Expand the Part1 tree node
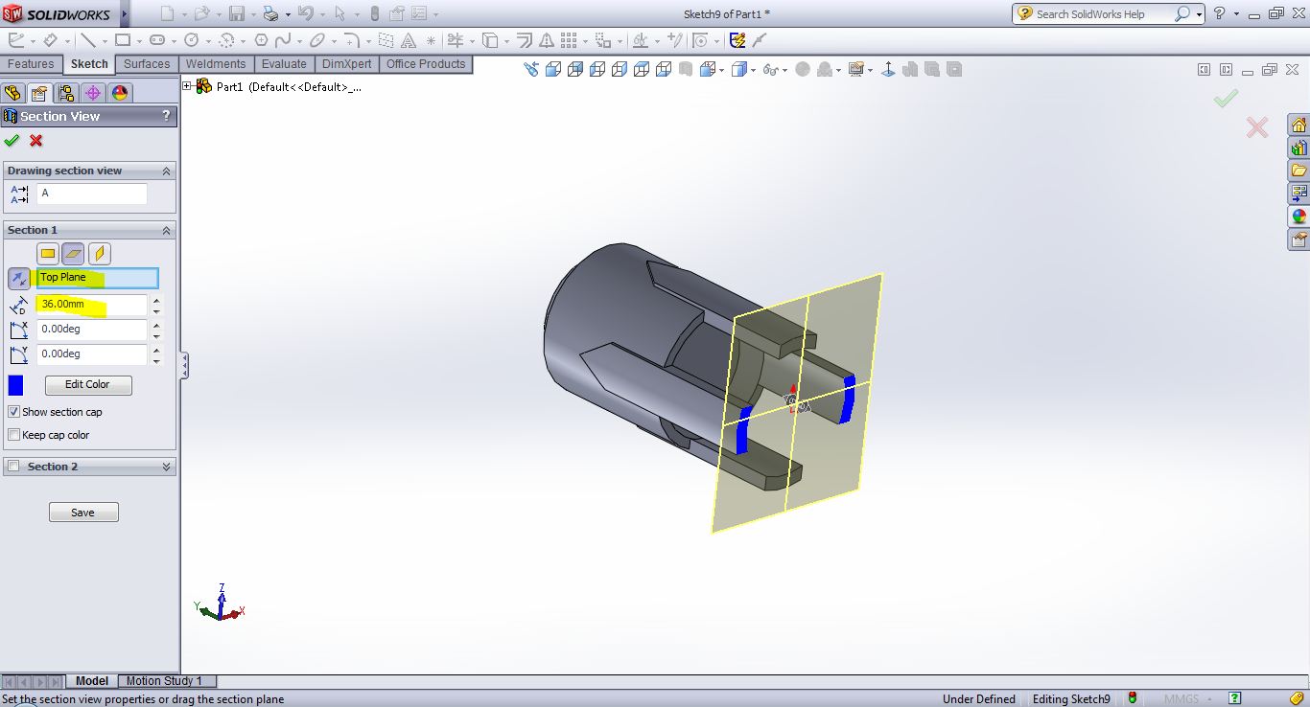 point(188,86)
